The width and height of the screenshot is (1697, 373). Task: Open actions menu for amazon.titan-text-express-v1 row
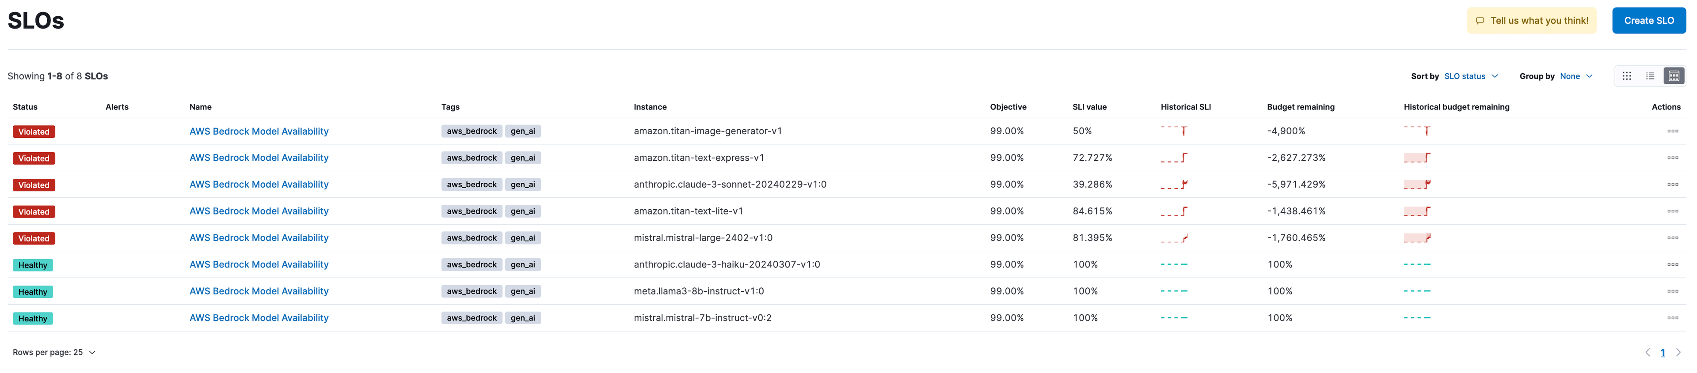pos(1672,158)
